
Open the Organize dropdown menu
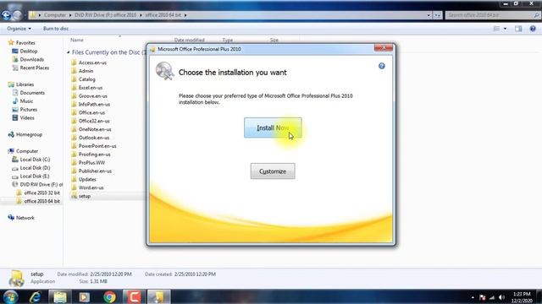19,29
